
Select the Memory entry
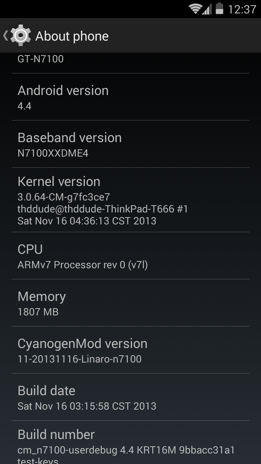pyautogui.click(x=130, y=303)
